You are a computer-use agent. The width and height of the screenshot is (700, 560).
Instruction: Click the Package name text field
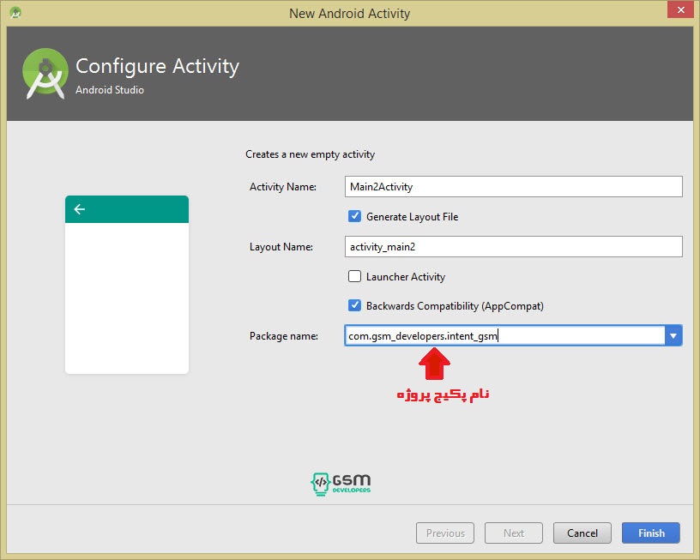504,335
